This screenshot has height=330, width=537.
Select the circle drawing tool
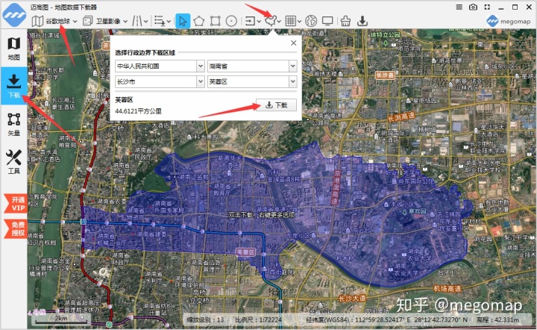[231, 21]
